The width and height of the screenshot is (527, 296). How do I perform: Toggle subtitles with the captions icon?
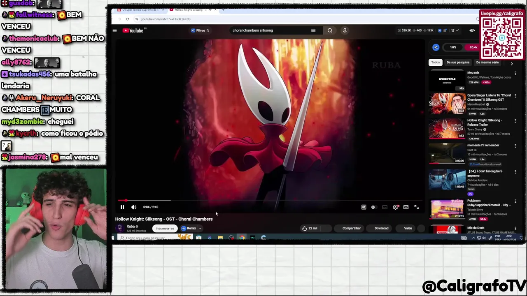click(385, 207)
